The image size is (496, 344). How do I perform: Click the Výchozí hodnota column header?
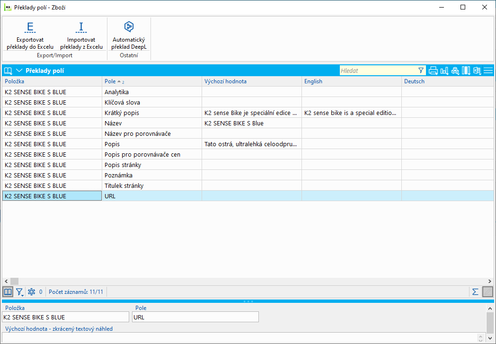[251, 81]
